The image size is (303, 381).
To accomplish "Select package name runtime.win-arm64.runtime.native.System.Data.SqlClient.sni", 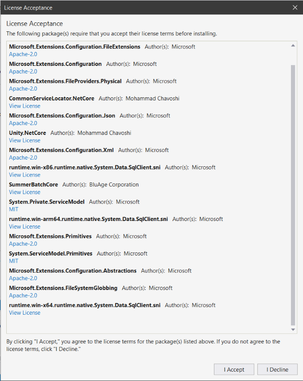I will [x=88, y=219].
